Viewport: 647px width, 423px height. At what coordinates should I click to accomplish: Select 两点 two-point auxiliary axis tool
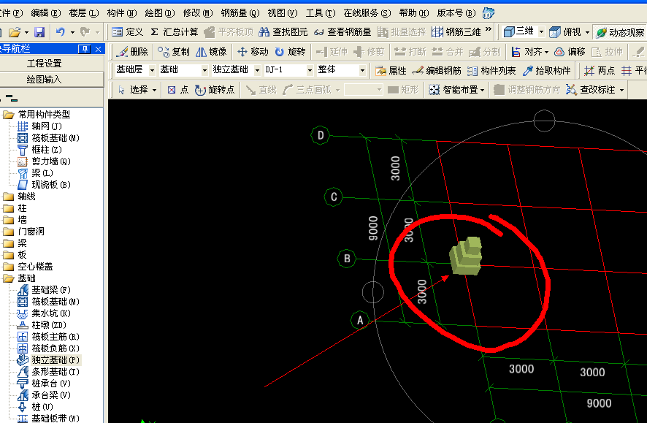pyautogui.click(x=599, y=71)
